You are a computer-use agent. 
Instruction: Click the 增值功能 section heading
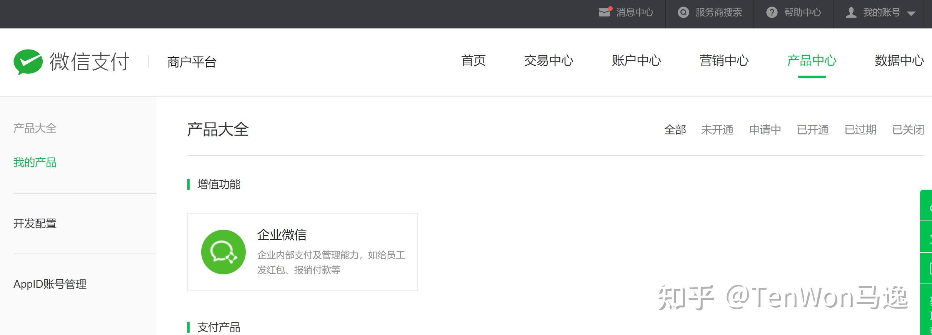coord(219,184)
